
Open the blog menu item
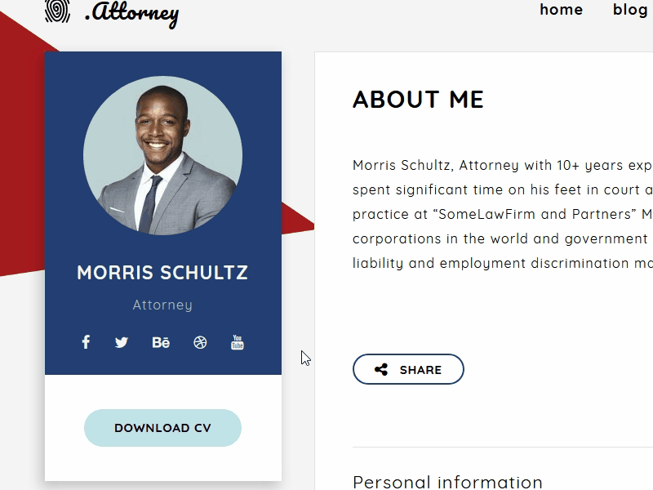click(x=630, y=10)
